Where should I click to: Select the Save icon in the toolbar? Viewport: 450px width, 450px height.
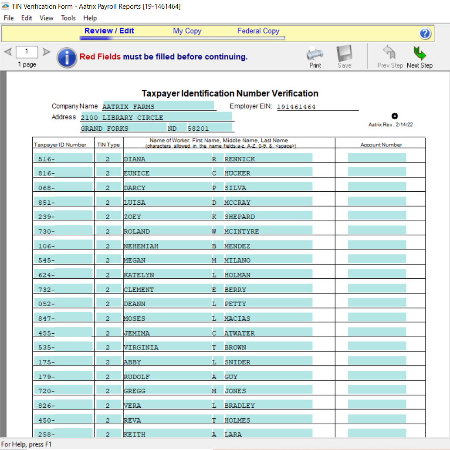[x=344, y=53]
